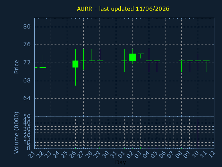Click the '24' day axis label
This screenshot has height=167, width=222.
click(56, 154)
